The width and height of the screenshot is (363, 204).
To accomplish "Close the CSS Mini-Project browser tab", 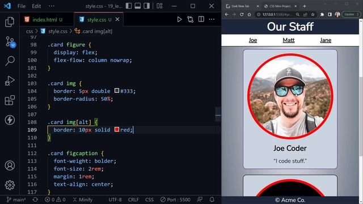I will click(296, 6).
